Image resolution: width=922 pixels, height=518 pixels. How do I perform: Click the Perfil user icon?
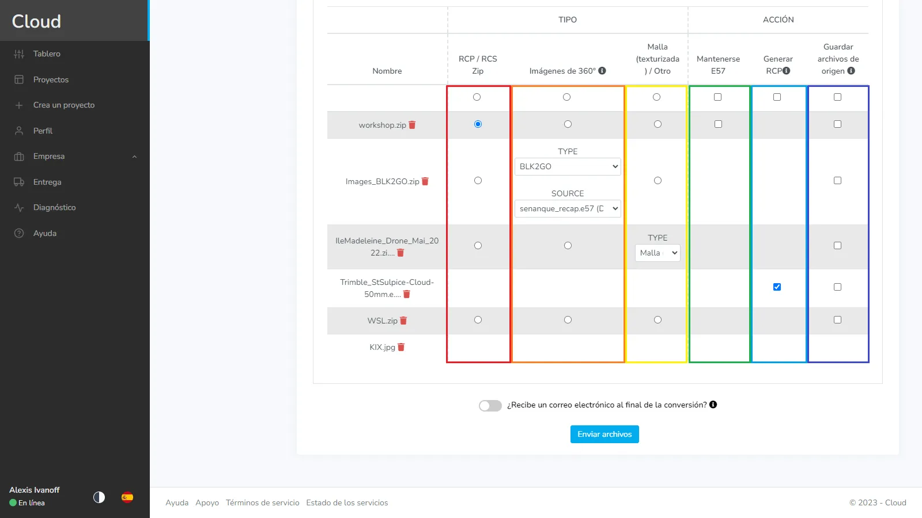coord(19,131)
